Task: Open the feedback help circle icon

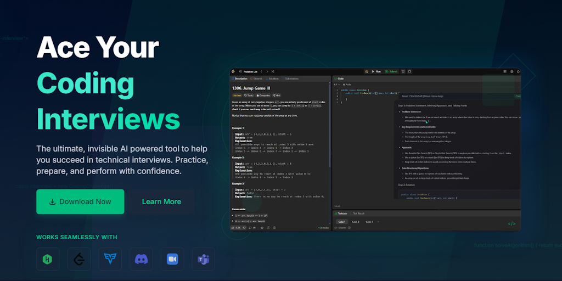Action: pos(274,228)
